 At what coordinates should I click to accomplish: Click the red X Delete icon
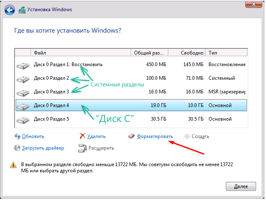point(82,136)
